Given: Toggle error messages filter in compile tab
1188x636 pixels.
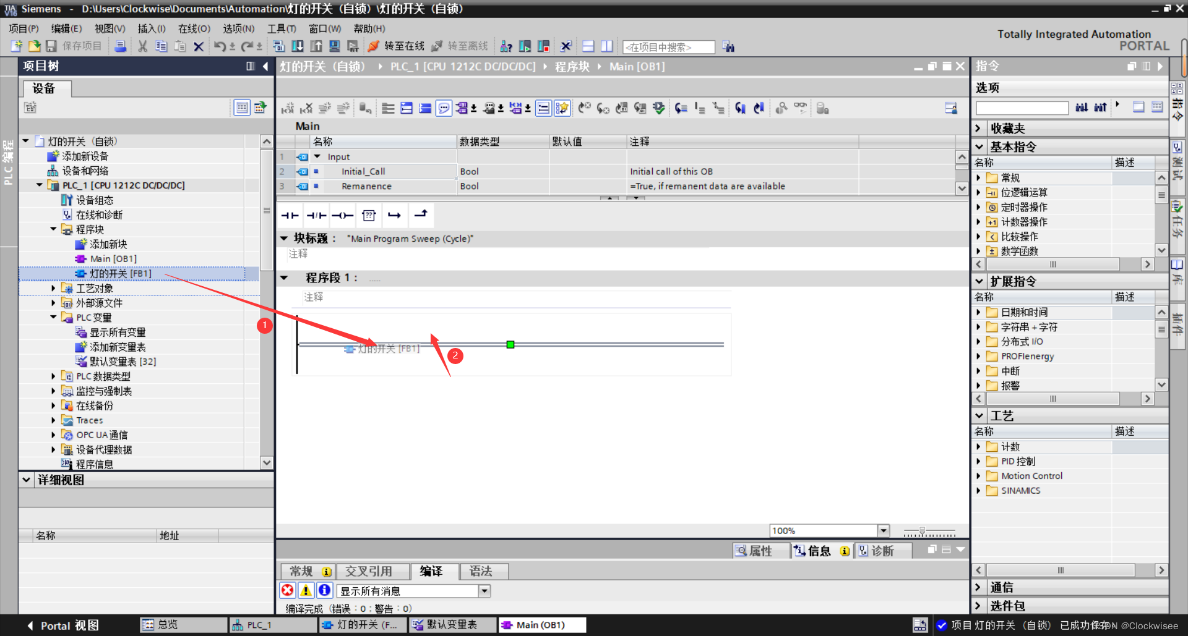Looking at the screenshot, I should click(288, 590).
